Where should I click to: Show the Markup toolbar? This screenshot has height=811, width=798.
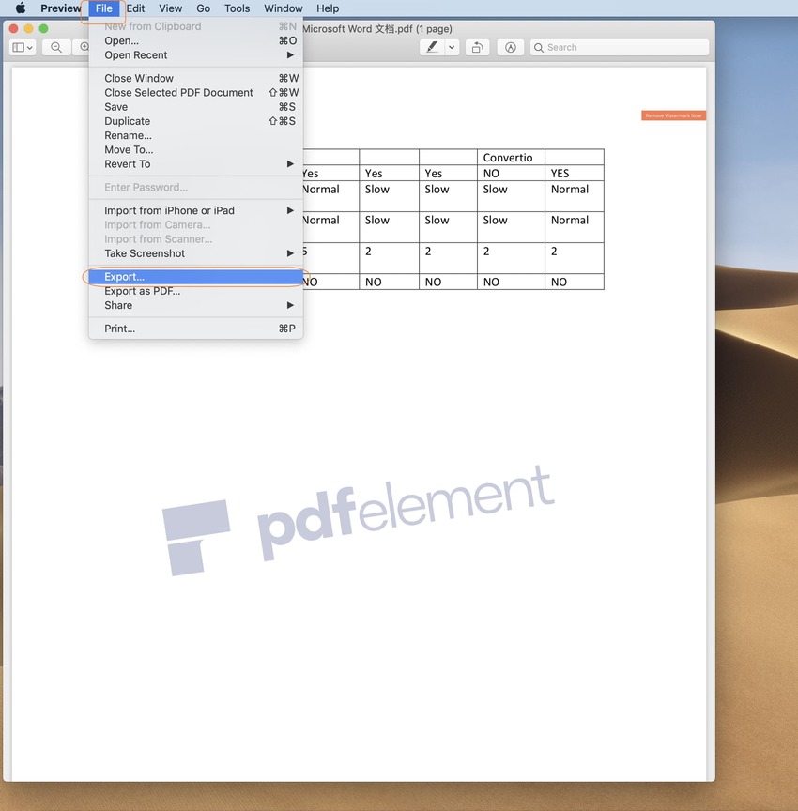click(x=511, y=48)
